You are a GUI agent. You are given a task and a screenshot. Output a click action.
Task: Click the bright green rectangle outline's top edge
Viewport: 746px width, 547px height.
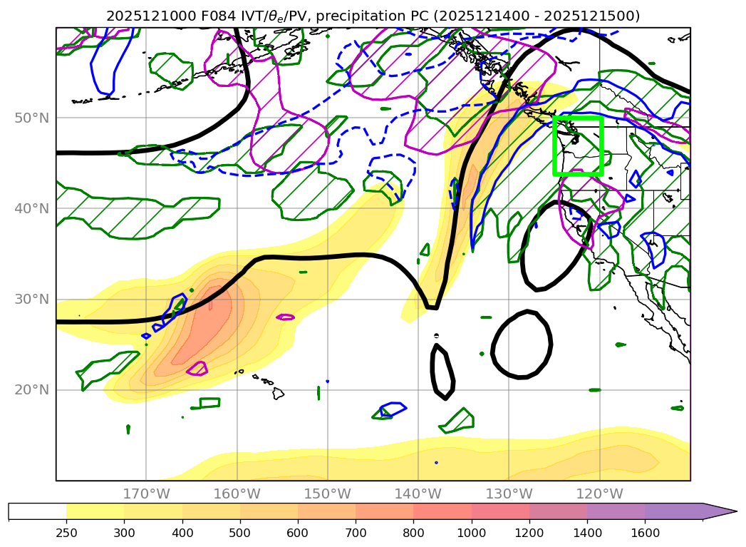[578, 116]
